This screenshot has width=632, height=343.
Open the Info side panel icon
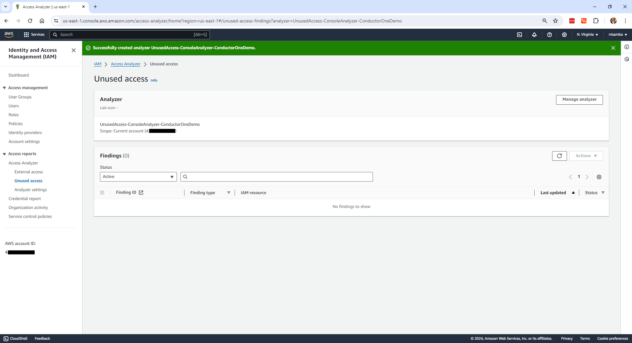(627, 47)
